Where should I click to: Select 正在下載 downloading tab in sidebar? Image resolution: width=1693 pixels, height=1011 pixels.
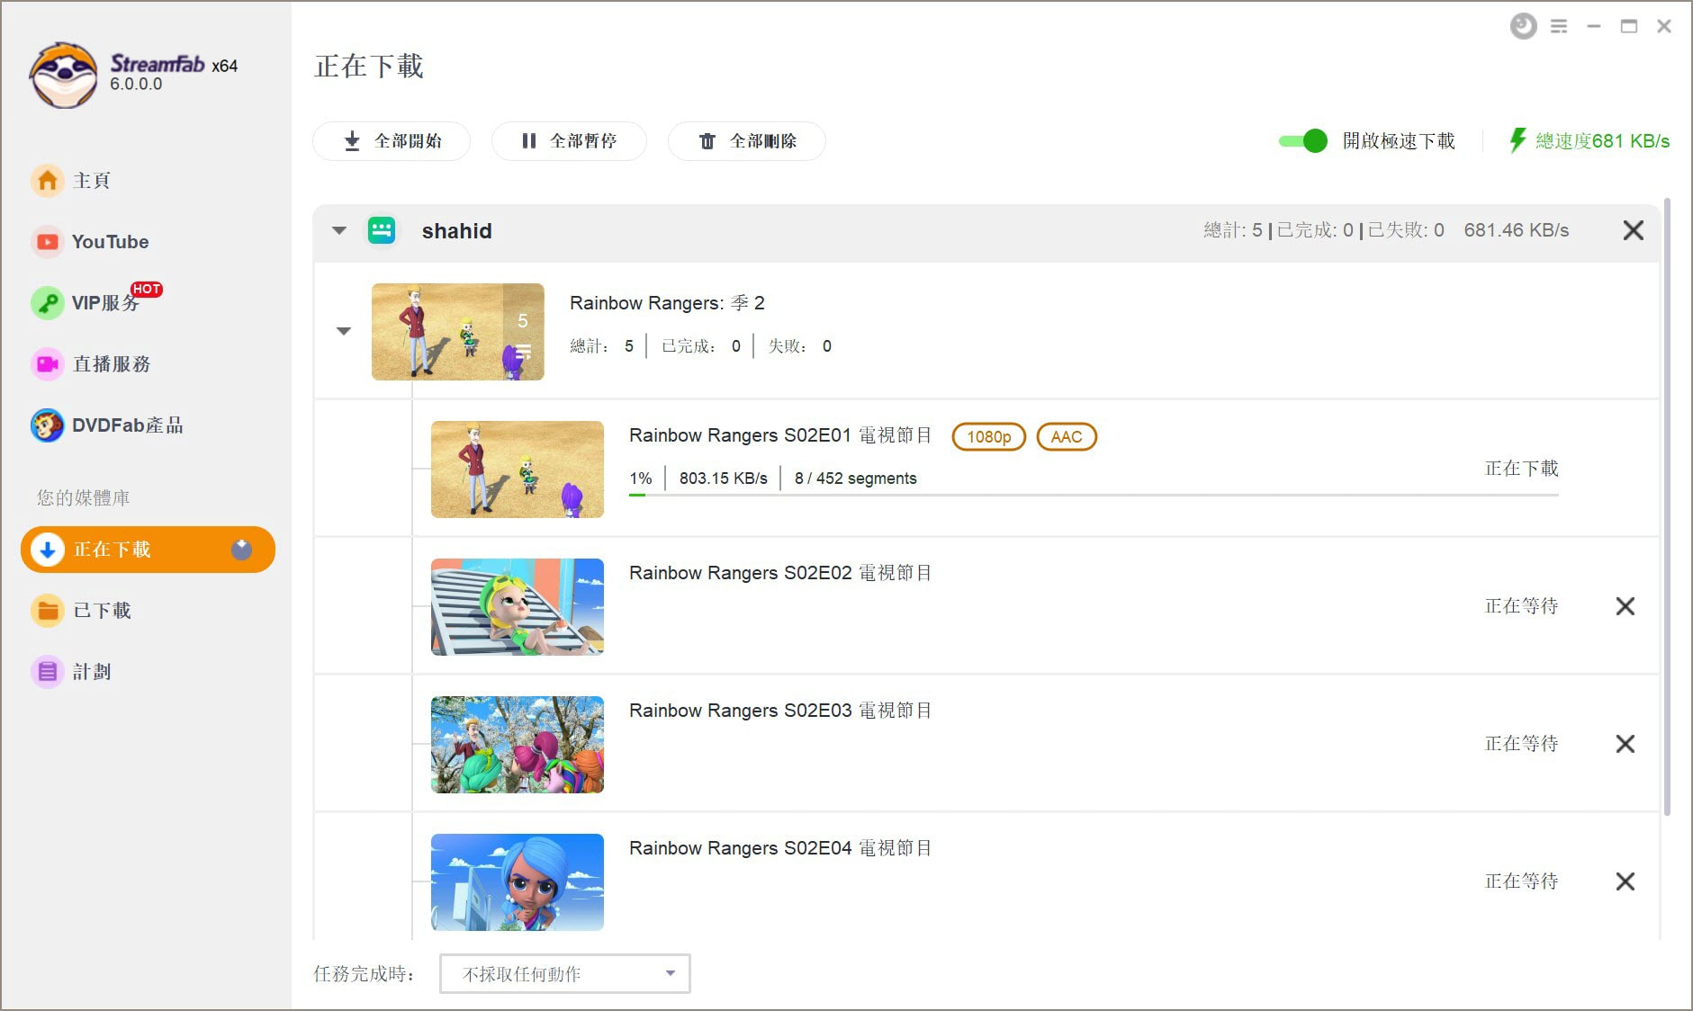pos(148,550)
